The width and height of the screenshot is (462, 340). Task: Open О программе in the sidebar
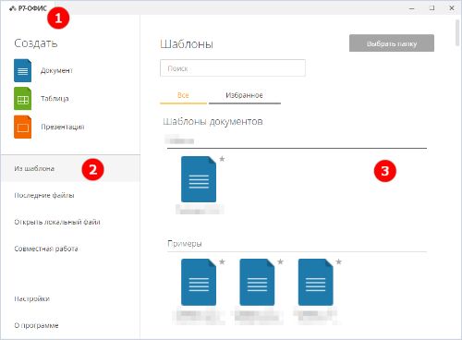(36, 325)
